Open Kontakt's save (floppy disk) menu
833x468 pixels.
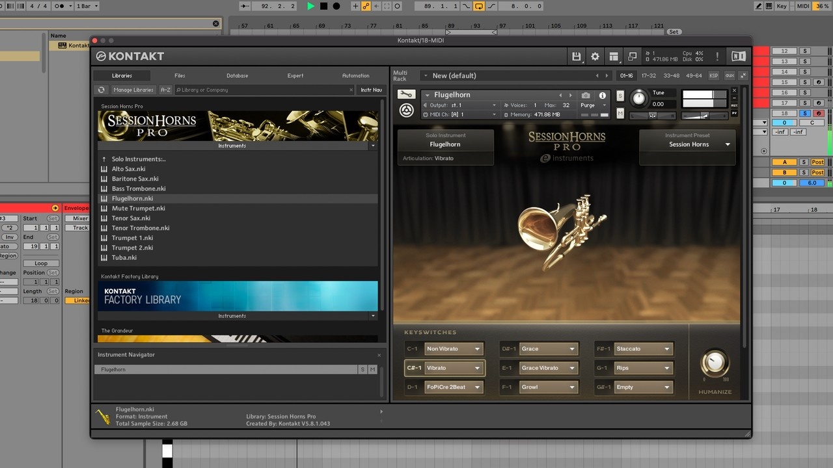coord(576,57)
